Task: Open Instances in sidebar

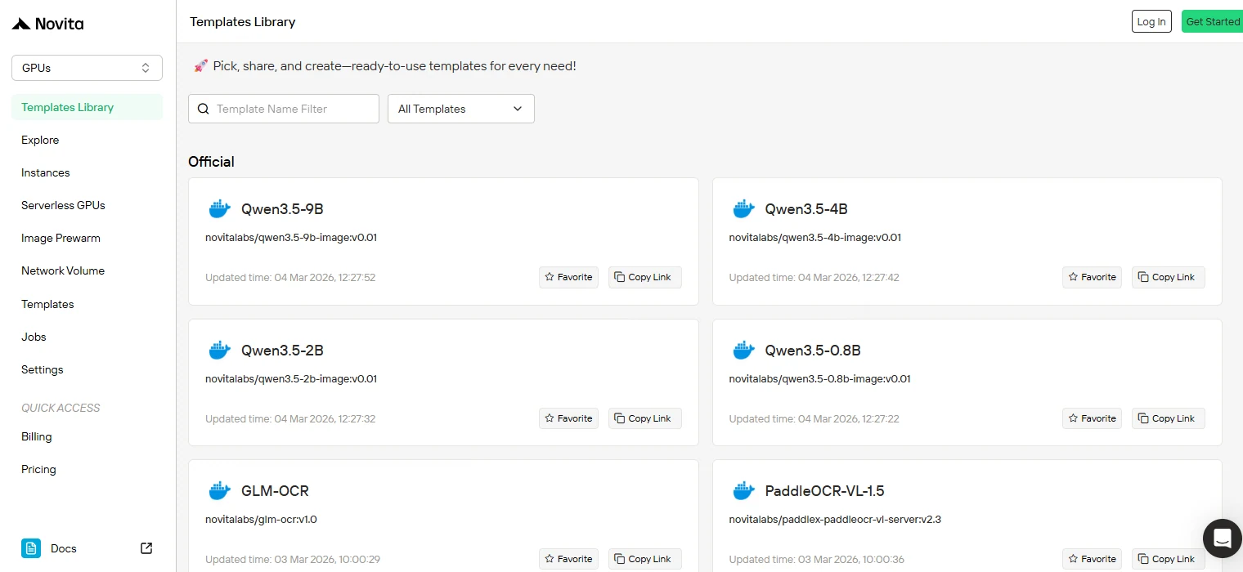Action: tap(46, 172)
